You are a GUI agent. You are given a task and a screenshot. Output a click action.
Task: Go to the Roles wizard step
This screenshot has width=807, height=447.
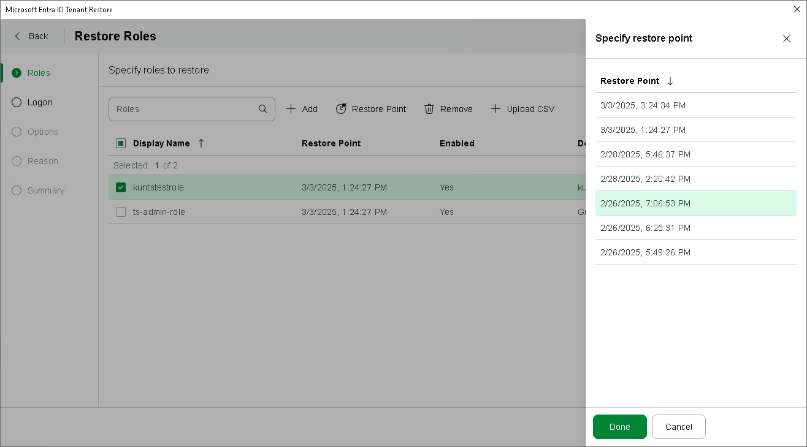[39, 73]
